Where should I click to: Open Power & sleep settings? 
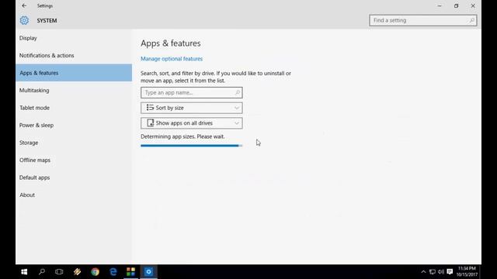tap(74, 126)
